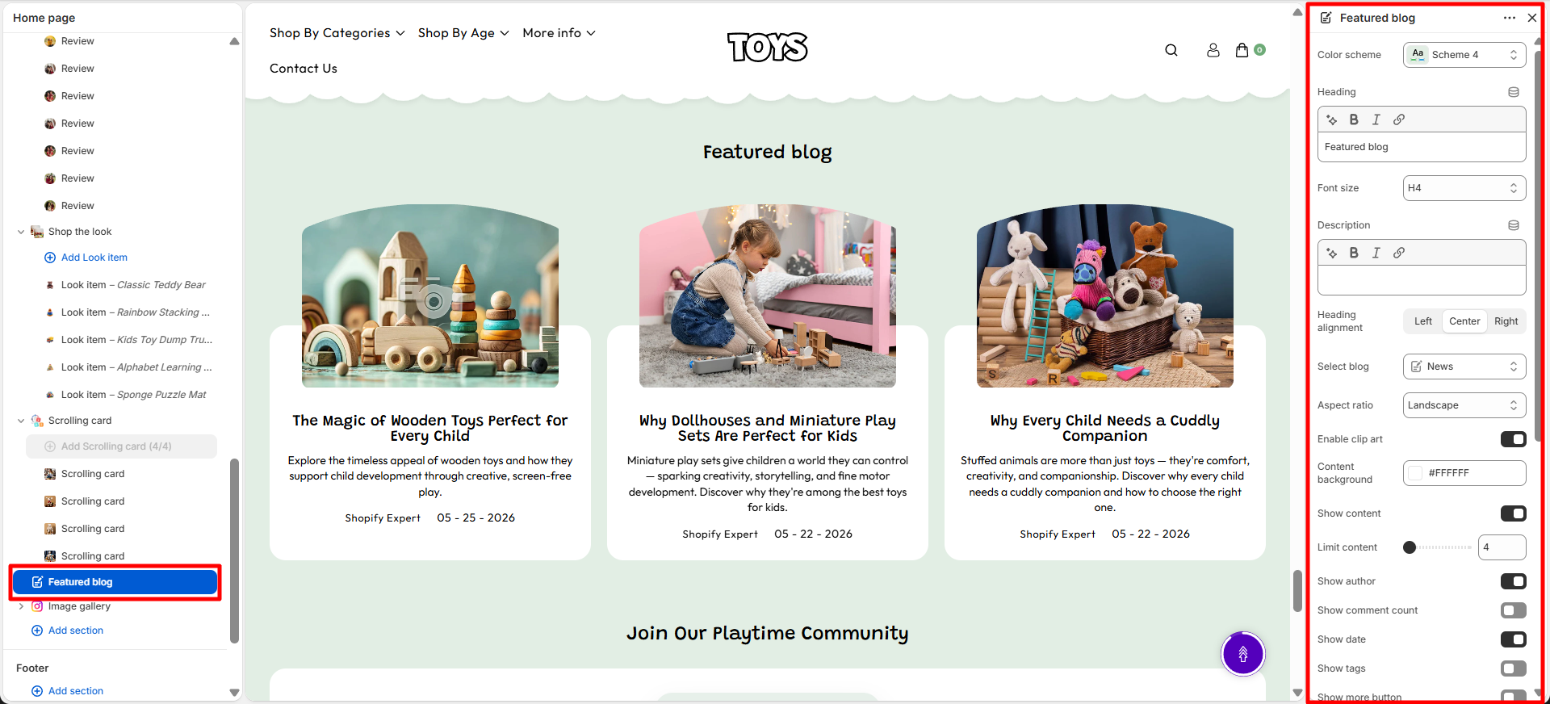Apply italic in Description editor
1550x704 pixels.
(x=1376, y=253)
